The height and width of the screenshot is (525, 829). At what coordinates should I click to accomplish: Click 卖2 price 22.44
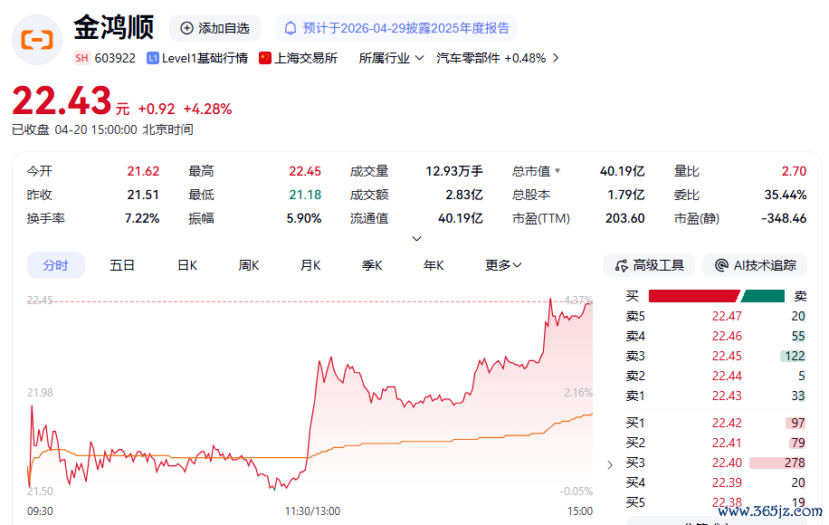[x=727, y=376]
